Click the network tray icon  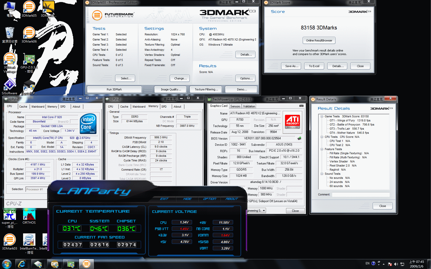click(402, 264)
